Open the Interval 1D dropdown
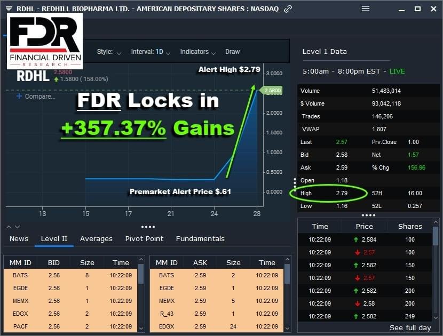This screenshot has height=336, width=443. (x=151, y=52)
